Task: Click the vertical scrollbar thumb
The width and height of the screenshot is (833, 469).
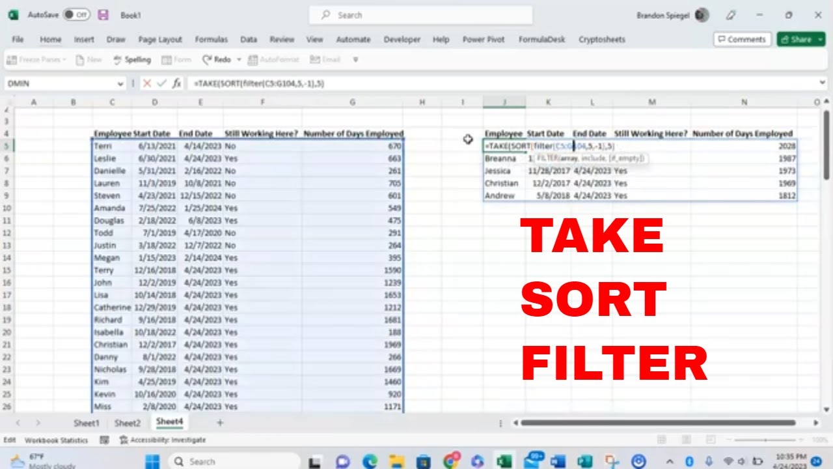Action: pos(826,146)
